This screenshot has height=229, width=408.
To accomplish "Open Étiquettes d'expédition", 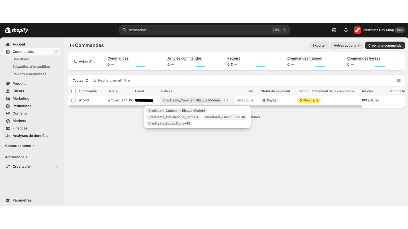I will pos(32,67).
